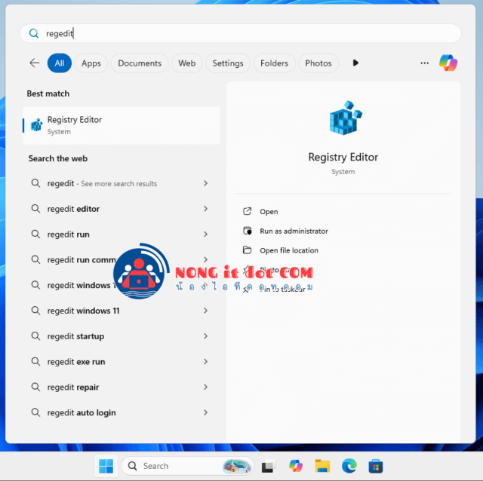The image size is (483, 481).
Task: Open Task View on taskbar
Action: click(267, 466)
